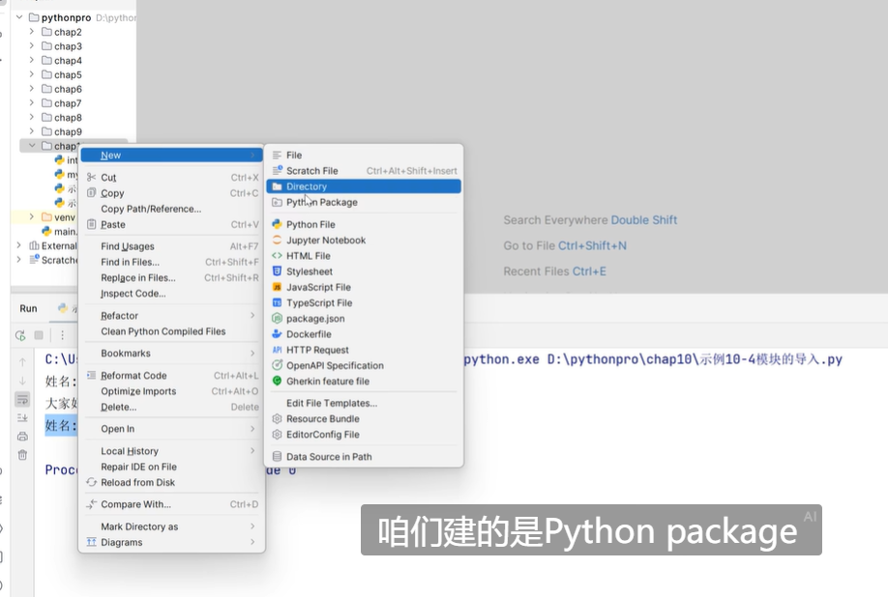Click the HTTP Request API icon
This screenshot has height=597, width=888.
[277, 350]
